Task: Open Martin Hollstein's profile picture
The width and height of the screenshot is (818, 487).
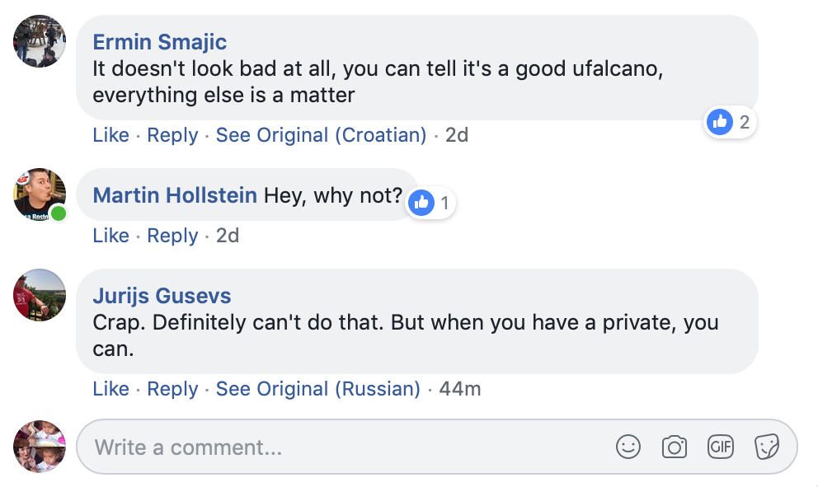Action: click(40, 195)
